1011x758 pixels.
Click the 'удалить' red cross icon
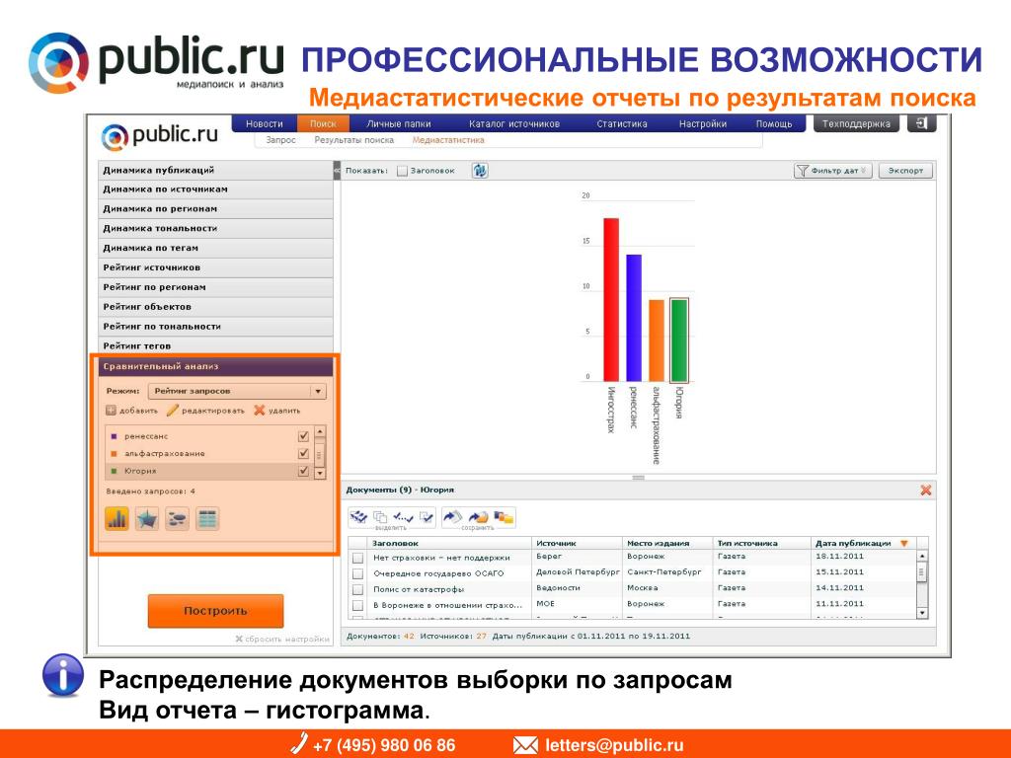pos(260,410)
